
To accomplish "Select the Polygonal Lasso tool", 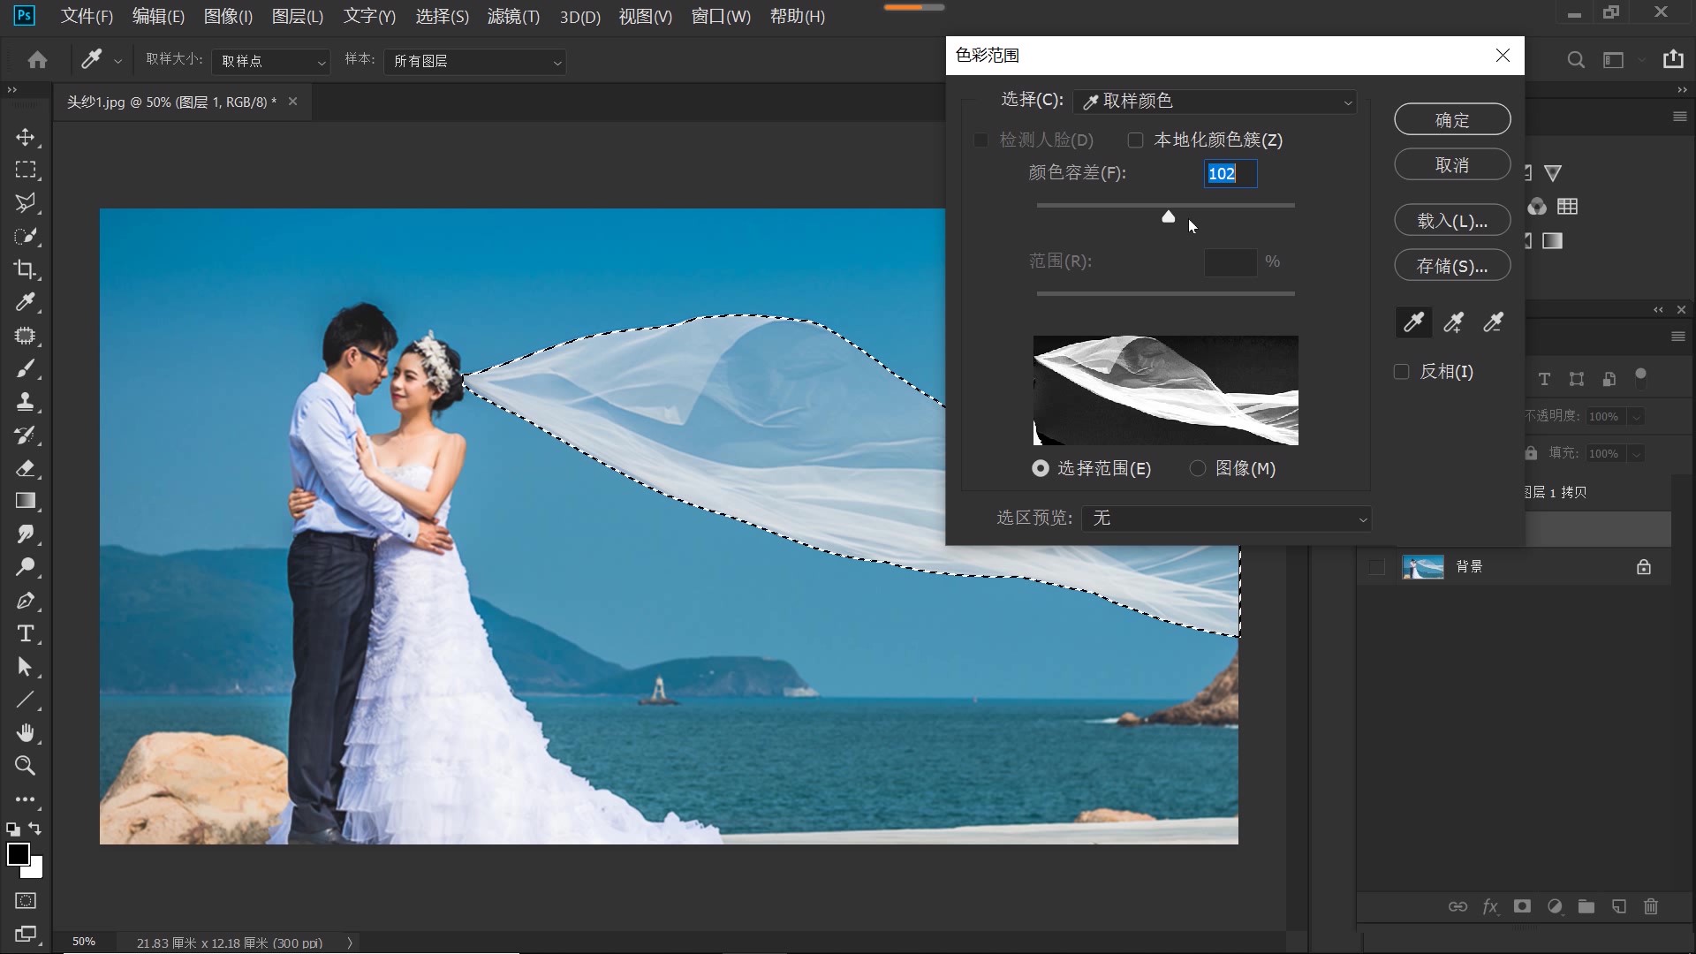I will (26, 203).
